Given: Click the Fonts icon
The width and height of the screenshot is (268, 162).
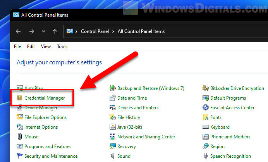Looking at the screenshot, I should coord(206,117).
